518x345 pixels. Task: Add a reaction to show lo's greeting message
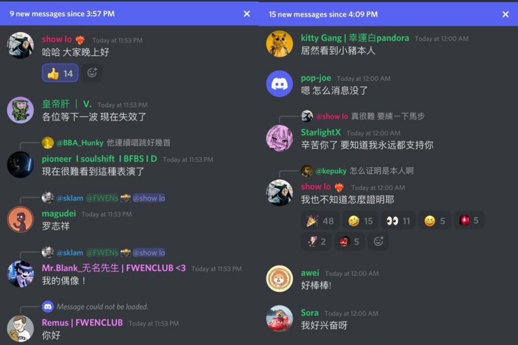(92, 73)
